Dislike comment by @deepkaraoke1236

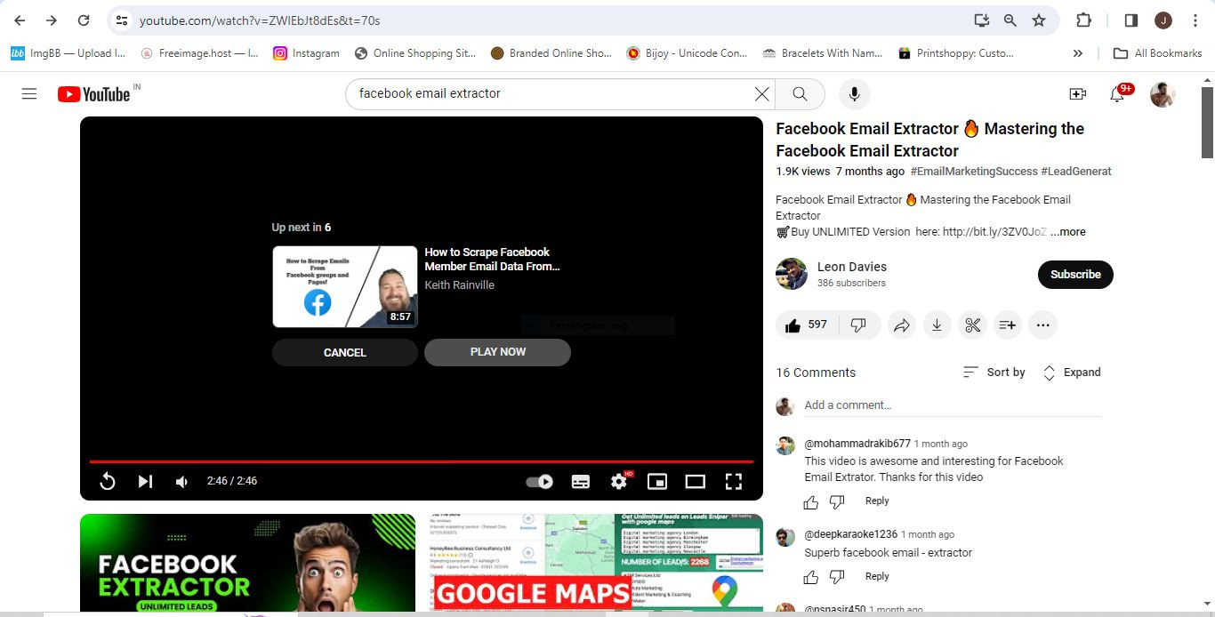(x=837, y=578)
